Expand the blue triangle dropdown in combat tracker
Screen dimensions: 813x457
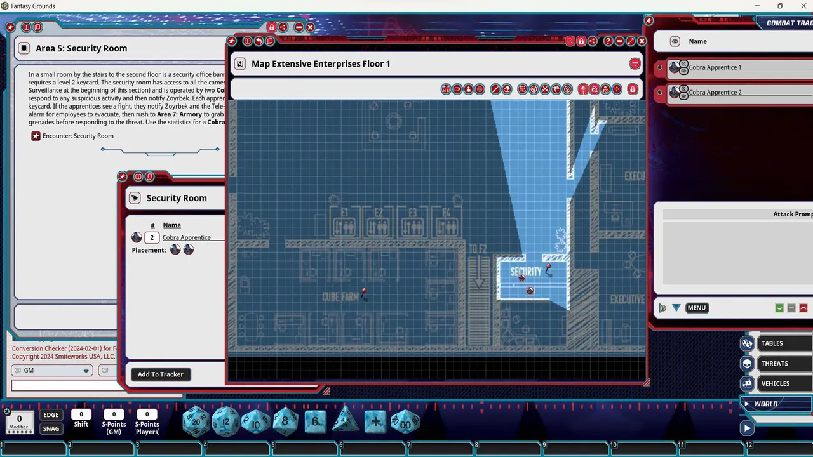pyautogui.click(x=676, y=308)
